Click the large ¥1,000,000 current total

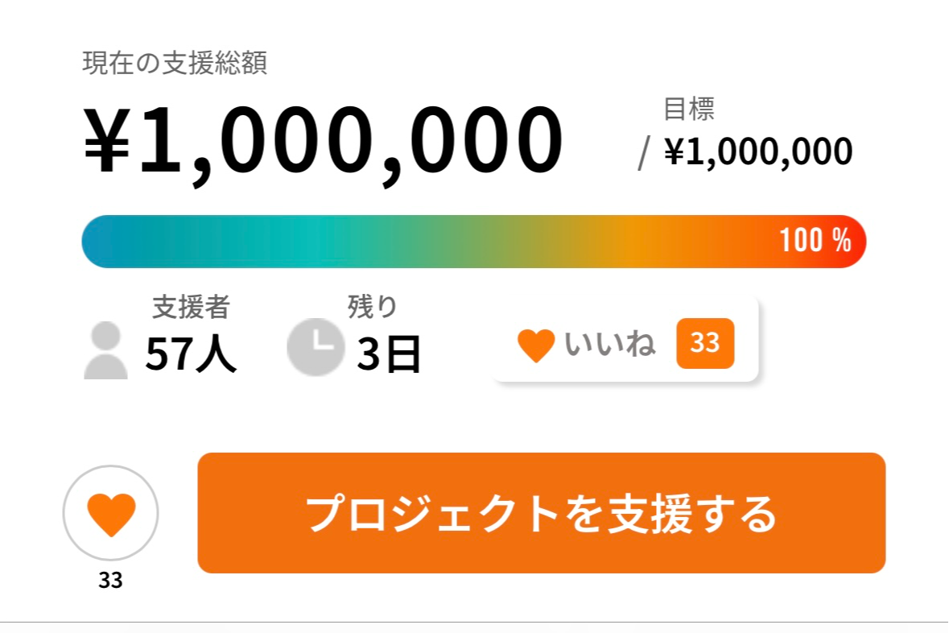point(323,141)
